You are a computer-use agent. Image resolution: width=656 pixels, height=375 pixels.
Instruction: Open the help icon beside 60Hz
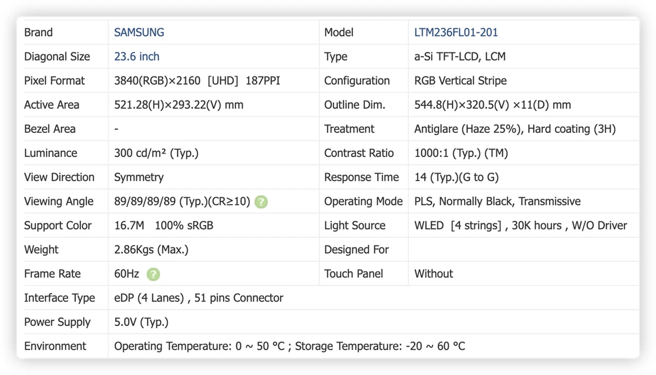click(x=154, y=274)
